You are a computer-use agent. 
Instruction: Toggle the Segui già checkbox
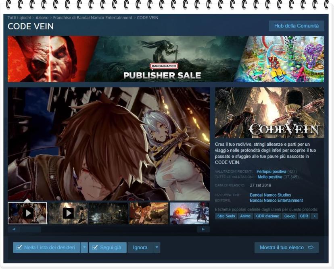95,248
